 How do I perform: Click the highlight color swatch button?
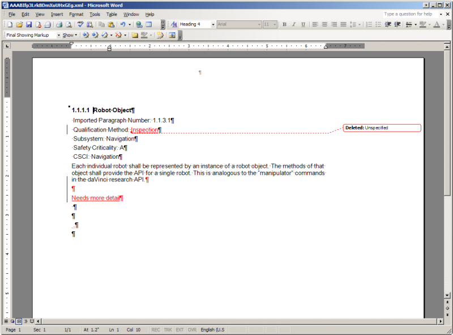[x=422, y=24]
